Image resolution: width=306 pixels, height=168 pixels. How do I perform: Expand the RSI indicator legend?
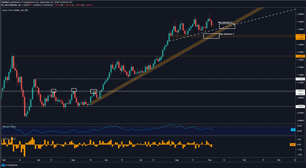tap(9, 127)
